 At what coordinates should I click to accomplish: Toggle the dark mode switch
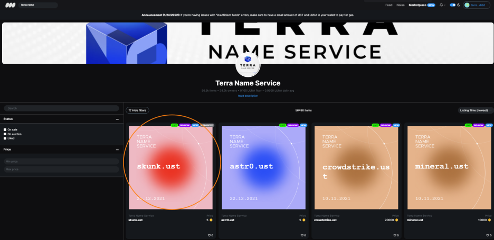[x=453, y=5]
